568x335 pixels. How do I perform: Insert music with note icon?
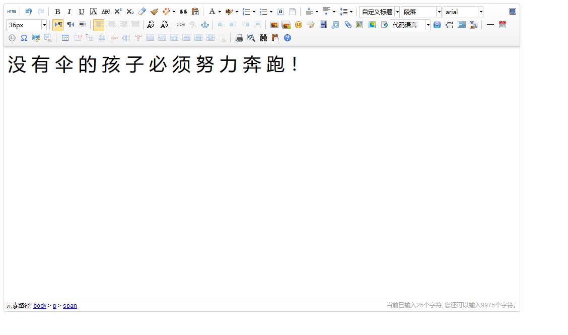[x=335, y=25]
